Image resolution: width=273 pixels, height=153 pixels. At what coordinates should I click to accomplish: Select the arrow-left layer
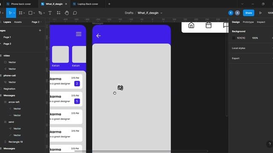tap(14, 102)
